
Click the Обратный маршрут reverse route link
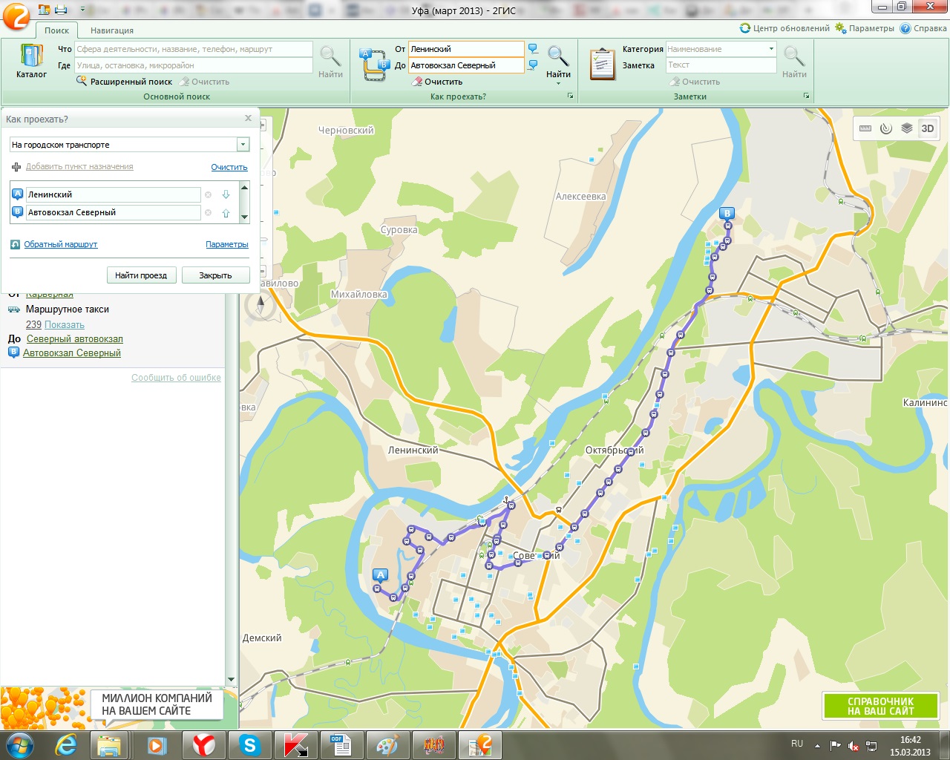61,244
